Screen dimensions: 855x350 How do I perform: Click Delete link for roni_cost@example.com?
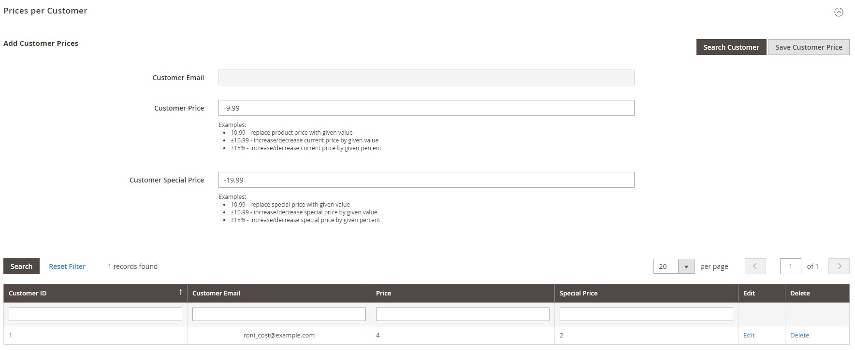click(x=799, y=336)
